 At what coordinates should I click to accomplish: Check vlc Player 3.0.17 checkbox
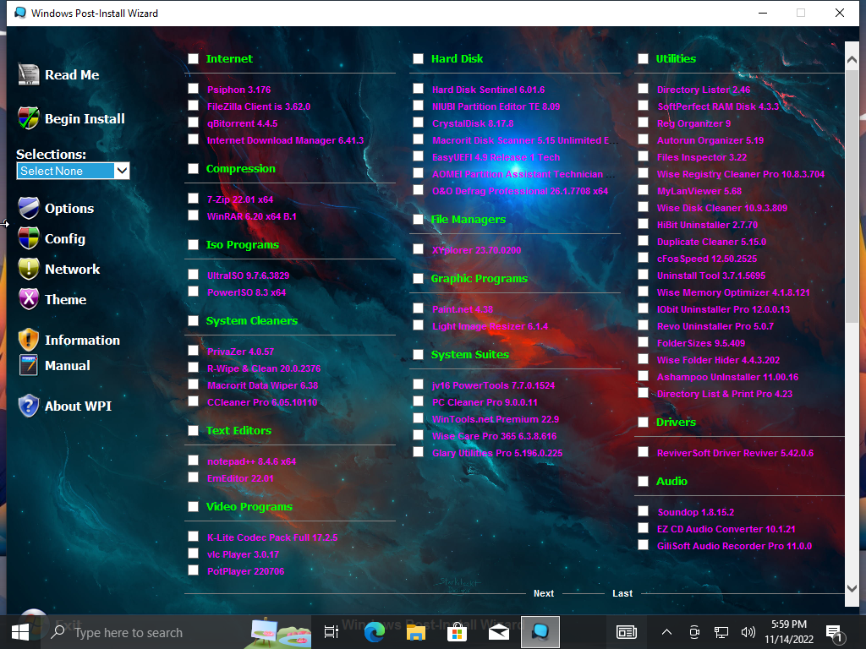[193, 553]
